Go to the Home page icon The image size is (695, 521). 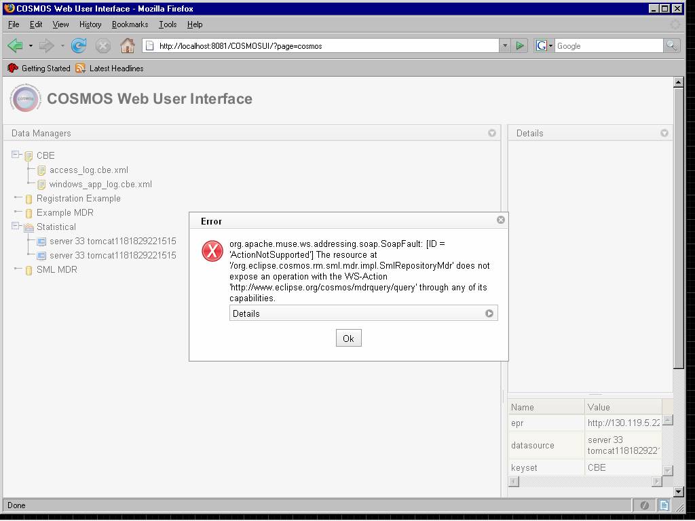click(128, 45)
